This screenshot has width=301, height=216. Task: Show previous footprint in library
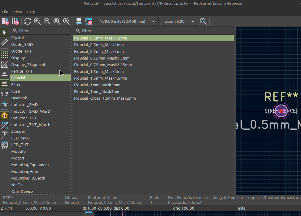pos(5,21)
